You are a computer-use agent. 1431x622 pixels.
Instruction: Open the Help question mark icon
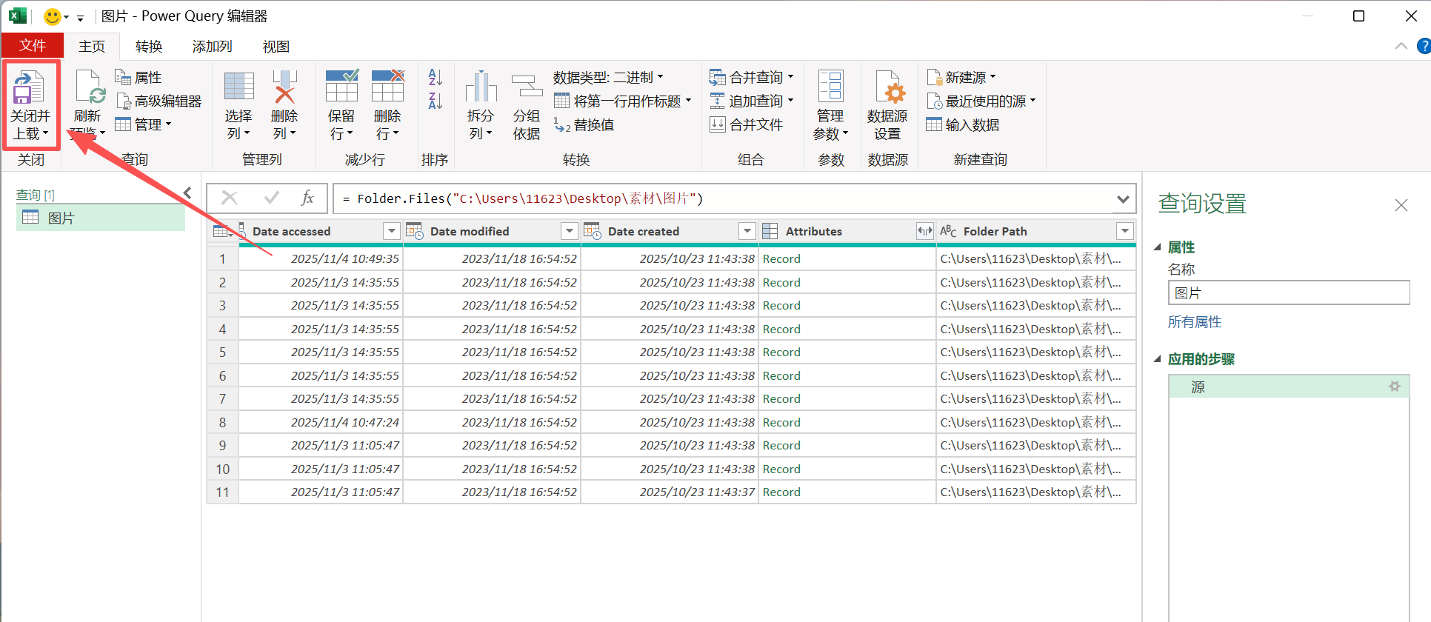click(1424, 46)
